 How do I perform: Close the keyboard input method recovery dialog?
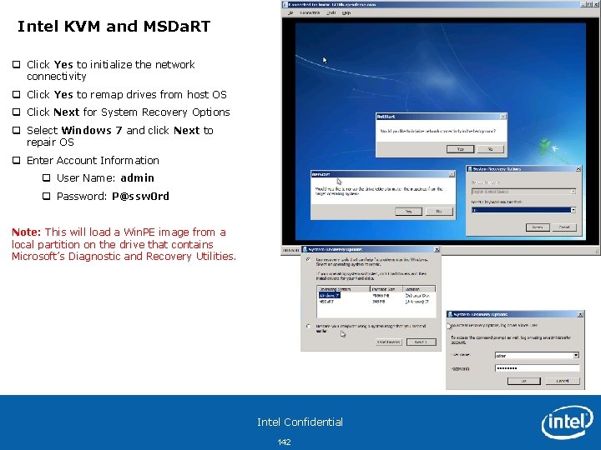(578, 168)
